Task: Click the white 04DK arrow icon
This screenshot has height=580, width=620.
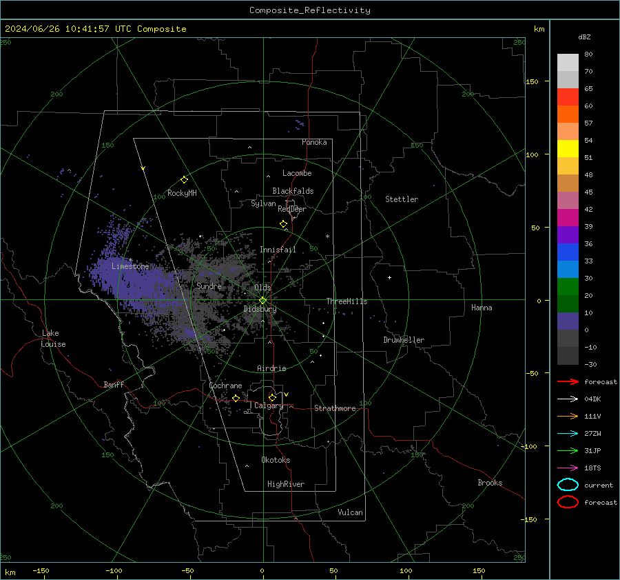Action: point(568,399)
